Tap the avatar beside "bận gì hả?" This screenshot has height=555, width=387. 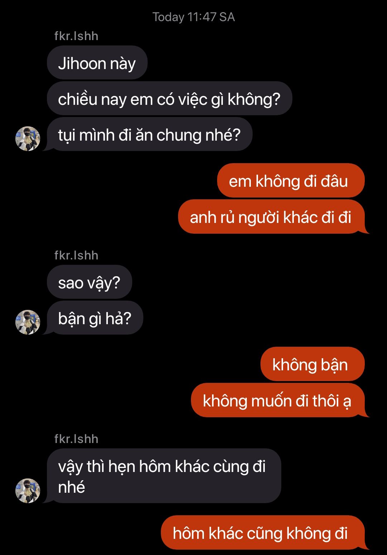28,322
